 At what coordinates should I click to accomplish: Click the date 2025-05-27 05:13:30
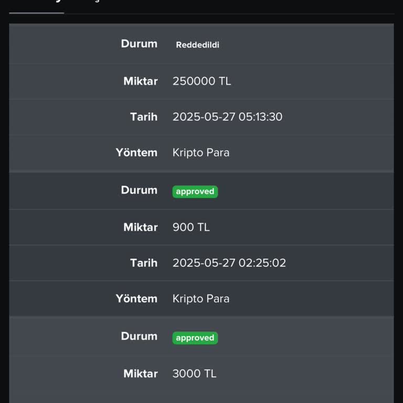click(227, 117)
